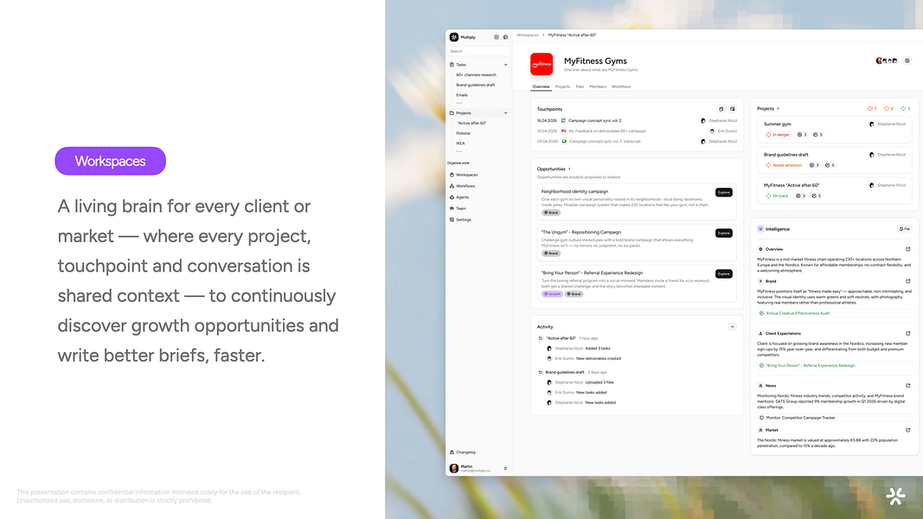This screenshot has width=923, height=519.
Task: Open Client Expectations external link icon
Action: 907,334
